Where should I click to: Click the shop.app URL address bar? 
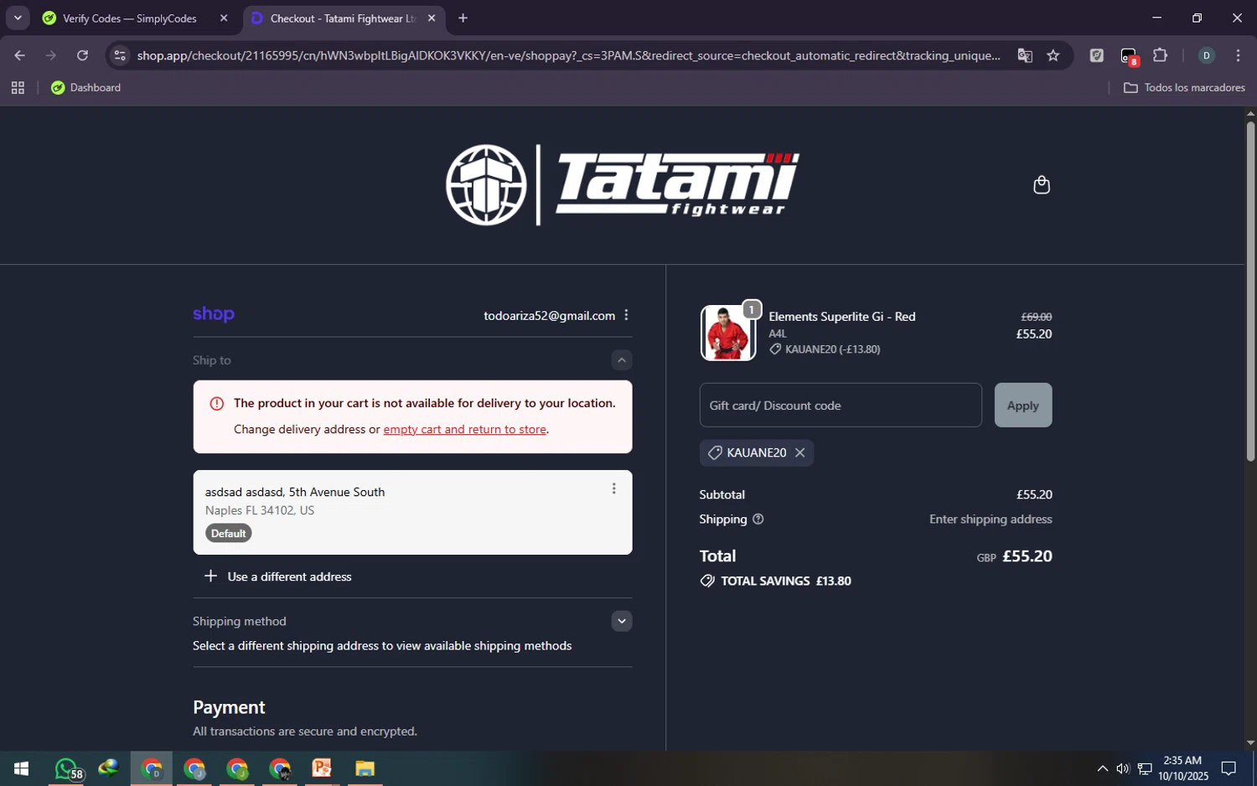click(568, 55)
